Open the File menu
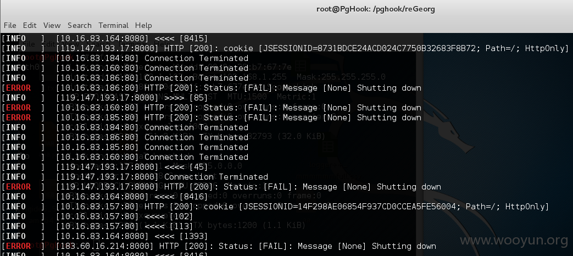This screenshot has height=256, width=573. pyautogui.click(x=10, y=25)
